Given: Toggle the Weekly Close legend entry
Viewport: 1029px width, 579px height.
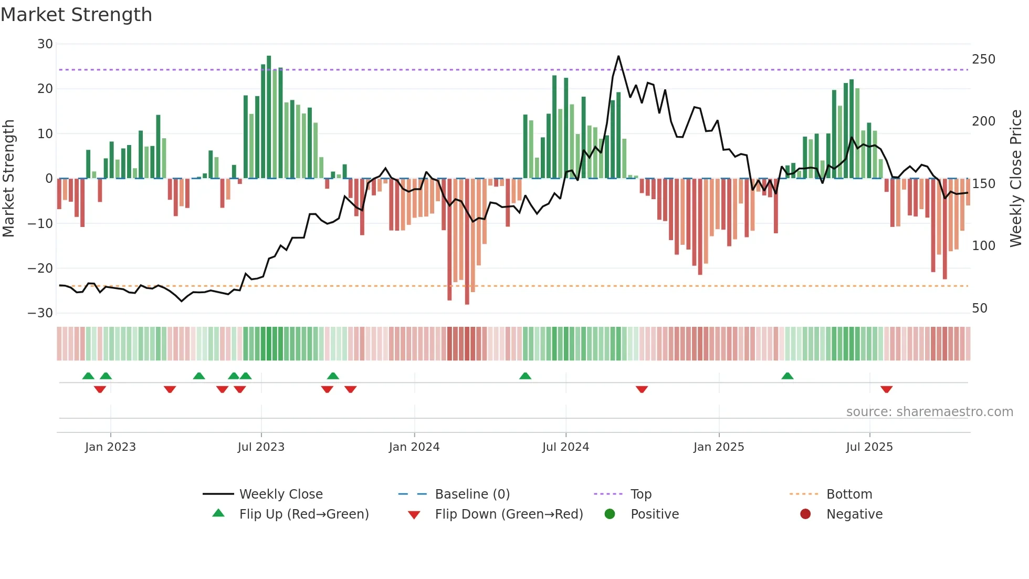Looking at the screenshot, I should [280, 494].
